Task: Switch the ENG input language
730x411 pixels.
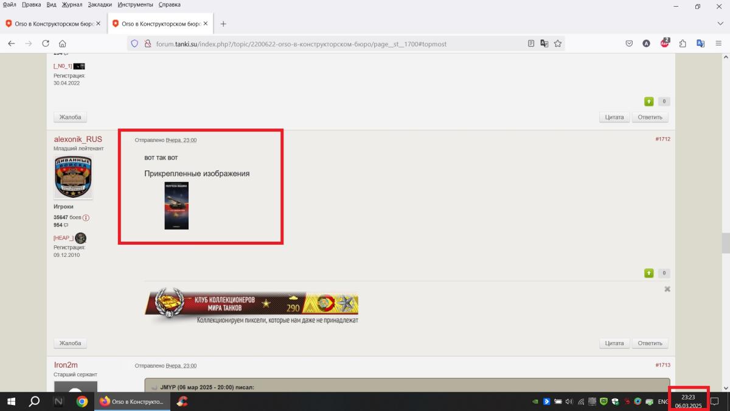Action: pos(663,401)
